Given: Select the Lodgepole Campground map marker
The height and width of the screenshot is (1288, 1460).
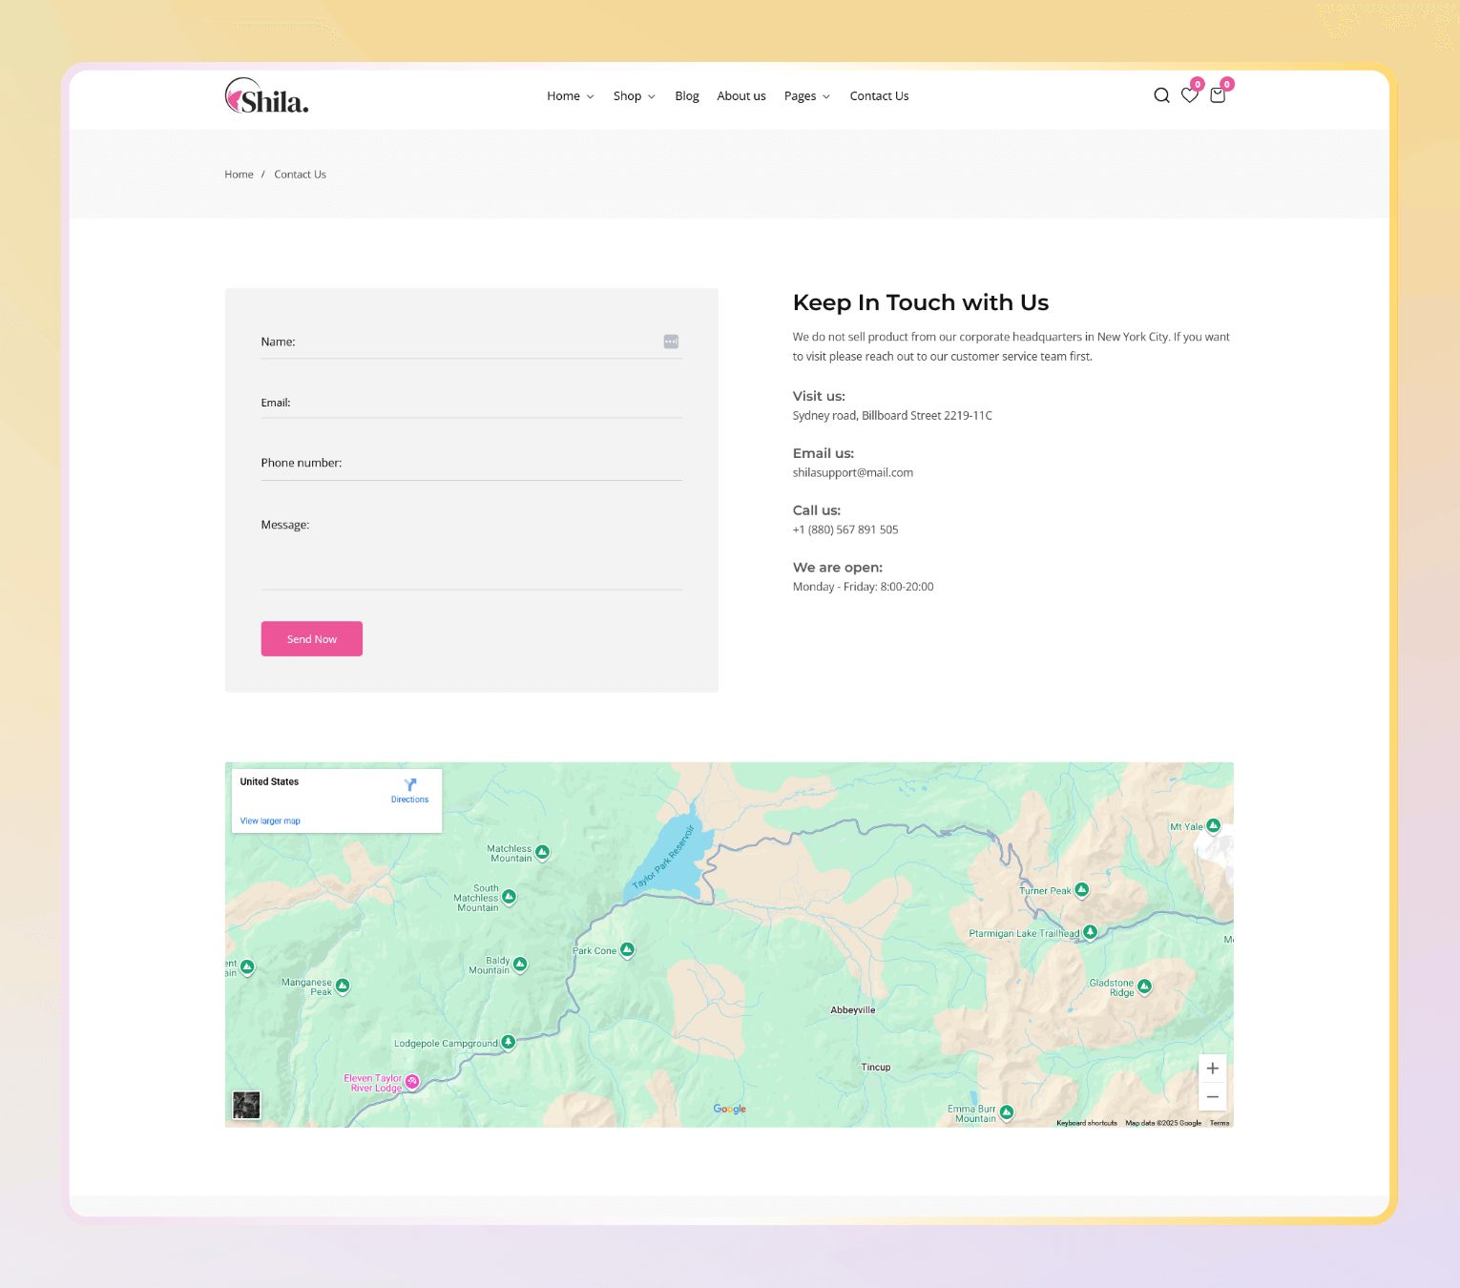Looking at the screenshot, I should pos(508,1043).
